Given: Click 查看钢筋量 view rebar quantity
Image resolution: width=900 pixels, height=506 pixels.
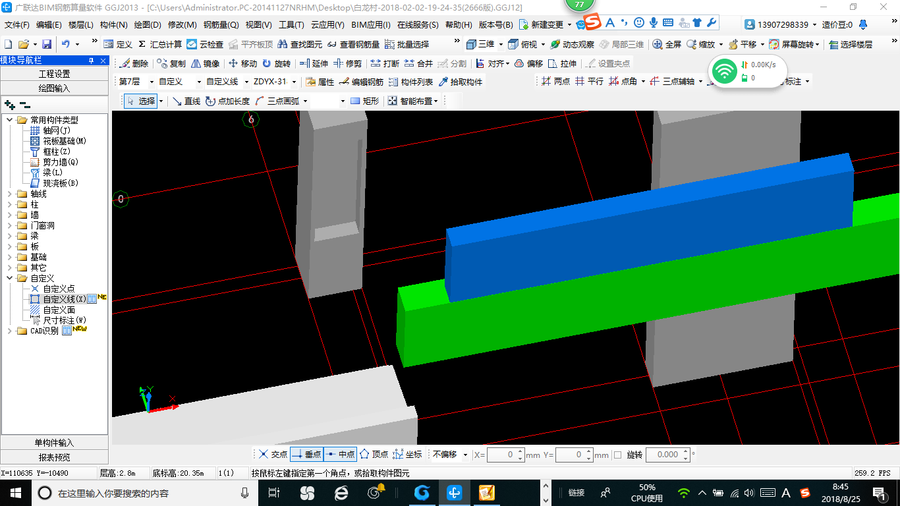Looking at the screenshot, I should tap(353, 44).
